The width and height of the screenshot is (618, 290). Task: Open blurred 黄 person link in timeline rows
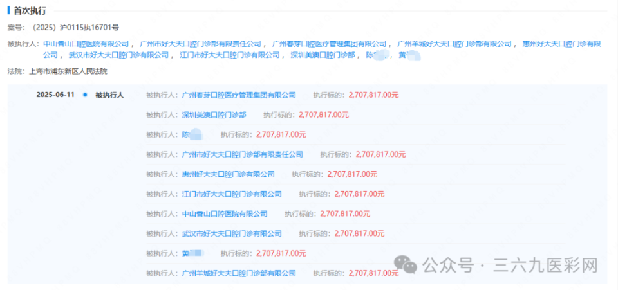coord(192,253)
